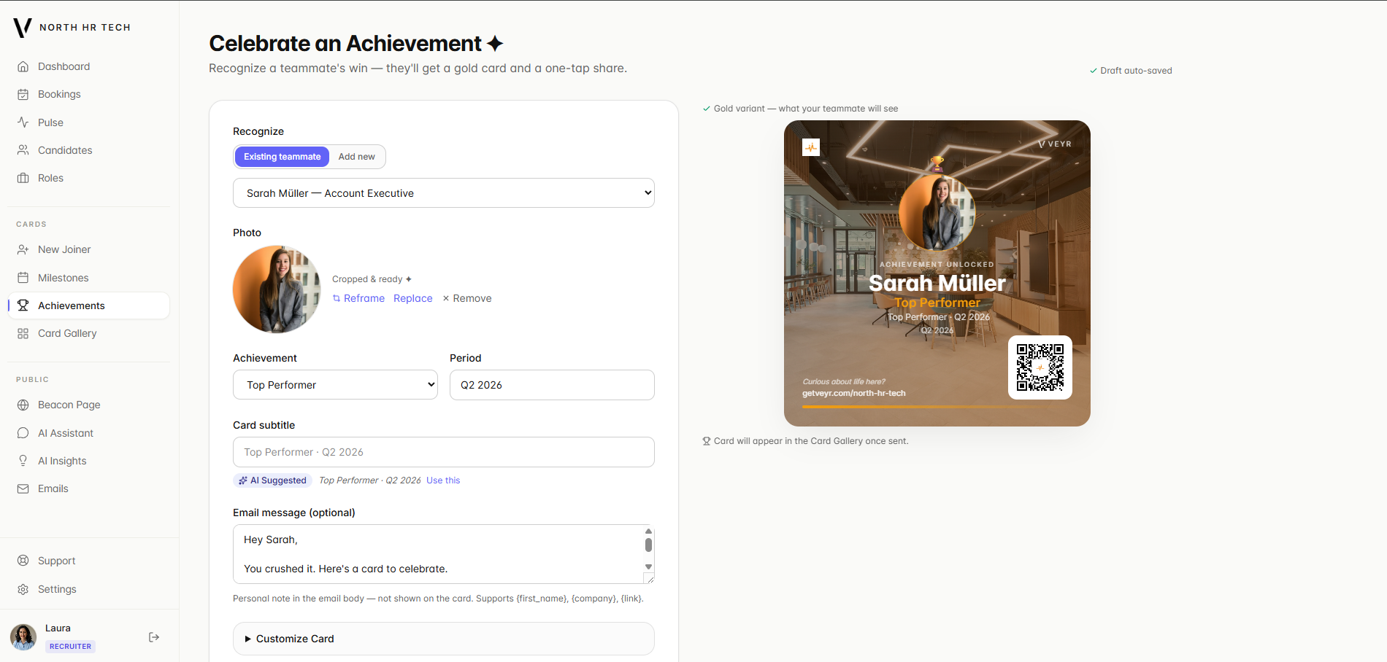
Task: Click the email scrollbar down arrow
Action: pos(648,566)
